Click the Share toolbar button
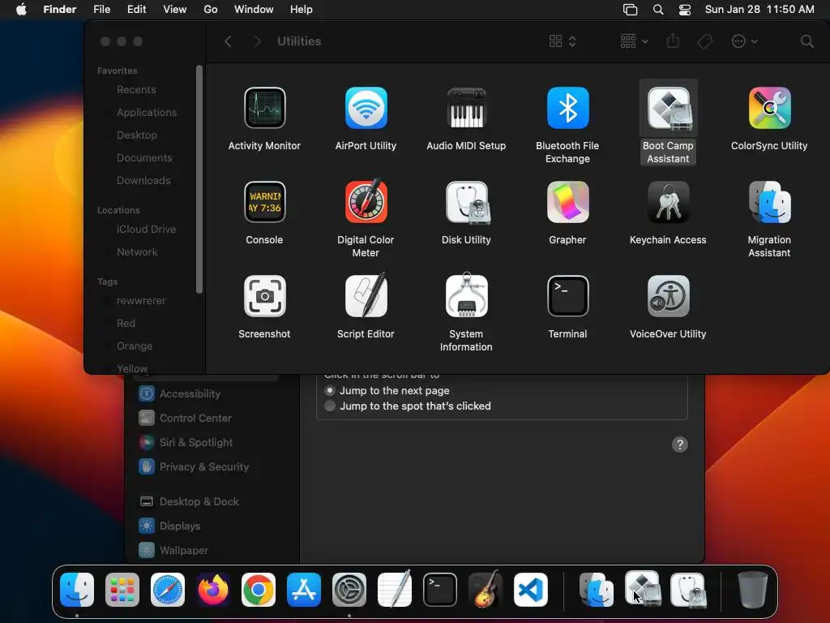This screenshot has width=830, height=623. point(673,41)
